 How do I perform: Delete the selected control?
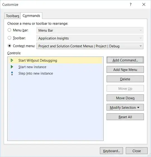tap(125, 79)
